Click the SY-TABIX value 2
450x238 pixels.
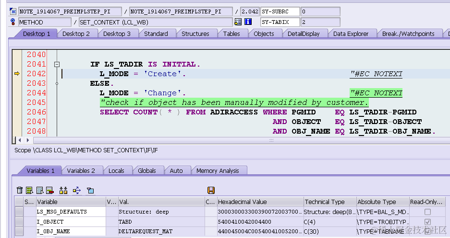(320, 22)
